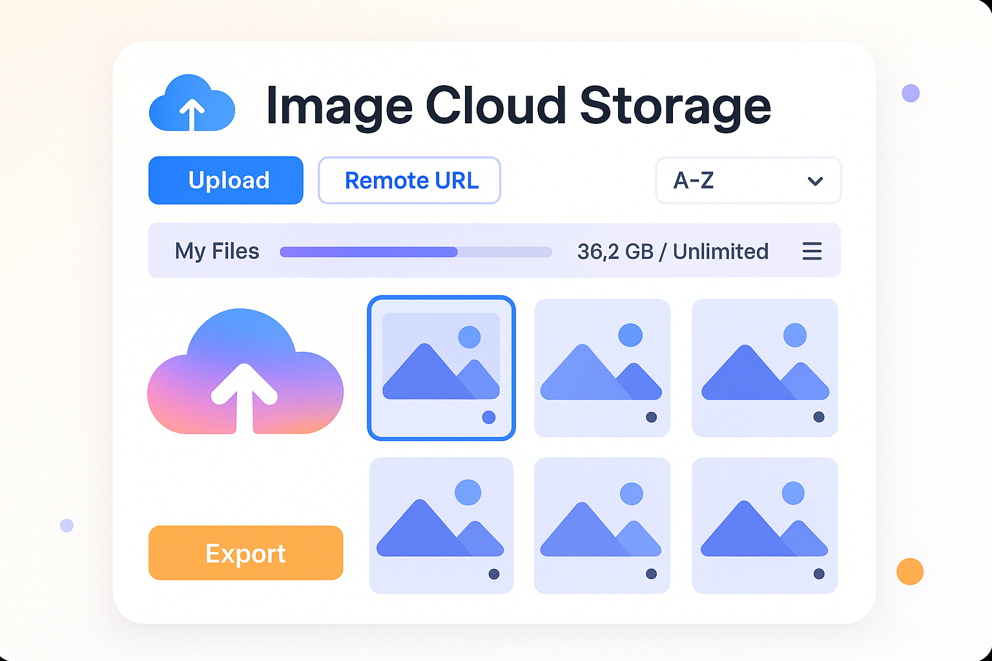The height and width of the screenshot is (661, 992).
Task: Toggle selection on the bottom-right image tile
Action: click(x=764, y=525)
